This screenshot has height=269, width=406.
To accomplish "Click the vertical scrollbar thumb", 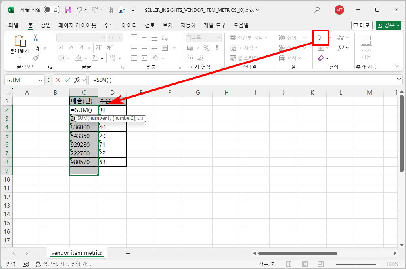I will pyautogui.click(x=402, y=133).
